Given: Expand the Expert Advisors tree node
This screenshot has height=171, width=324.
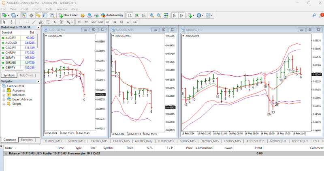Looking at the screenshot, I should coord(4,99).
